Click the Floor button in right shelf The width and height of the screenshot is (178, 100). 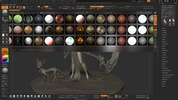coord(155,20)
